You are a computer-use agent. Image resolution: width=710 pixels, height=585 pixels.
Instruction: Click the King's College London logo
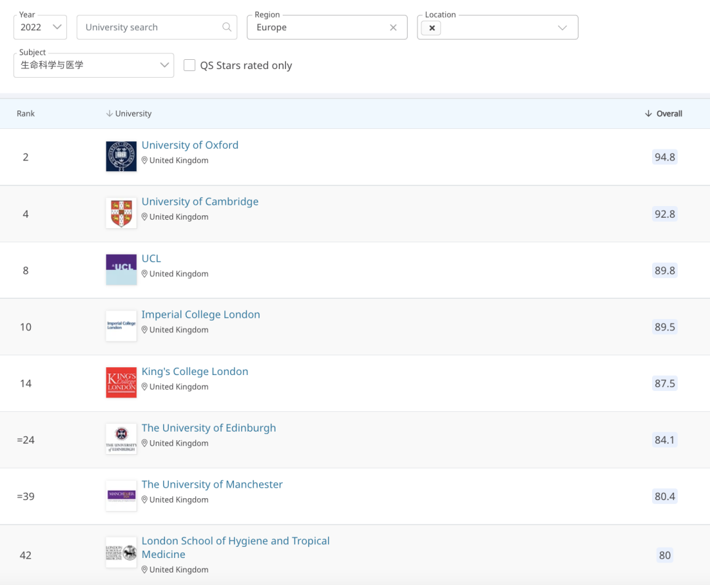[x=121, y=383]
